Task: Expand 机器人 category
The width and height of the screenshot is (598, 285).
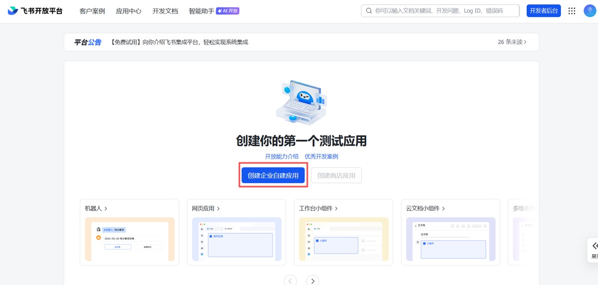Action: (96, 208)
